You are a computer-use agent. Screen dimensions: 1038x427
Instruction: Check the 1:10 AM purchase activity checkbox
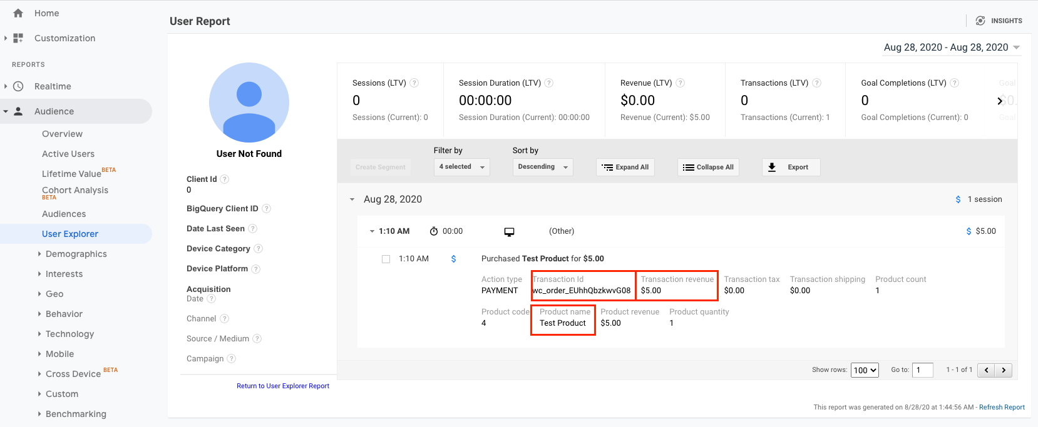386,259
